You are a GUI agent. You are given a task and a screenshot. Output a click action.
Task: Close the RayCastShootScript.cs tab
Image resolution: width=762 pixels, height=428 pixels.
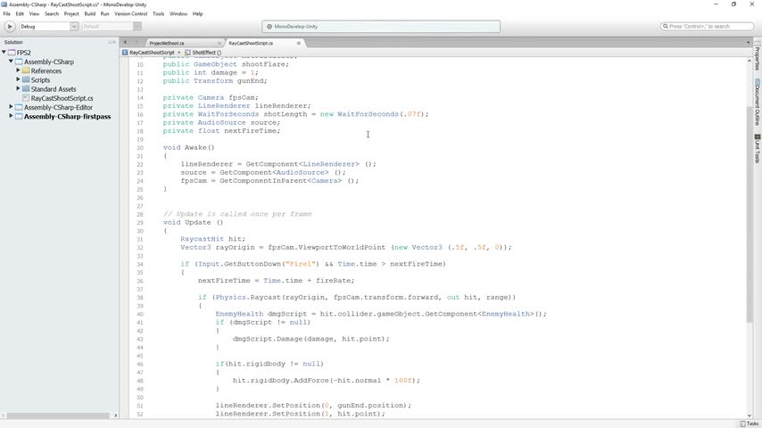click(x=298, y=43)
